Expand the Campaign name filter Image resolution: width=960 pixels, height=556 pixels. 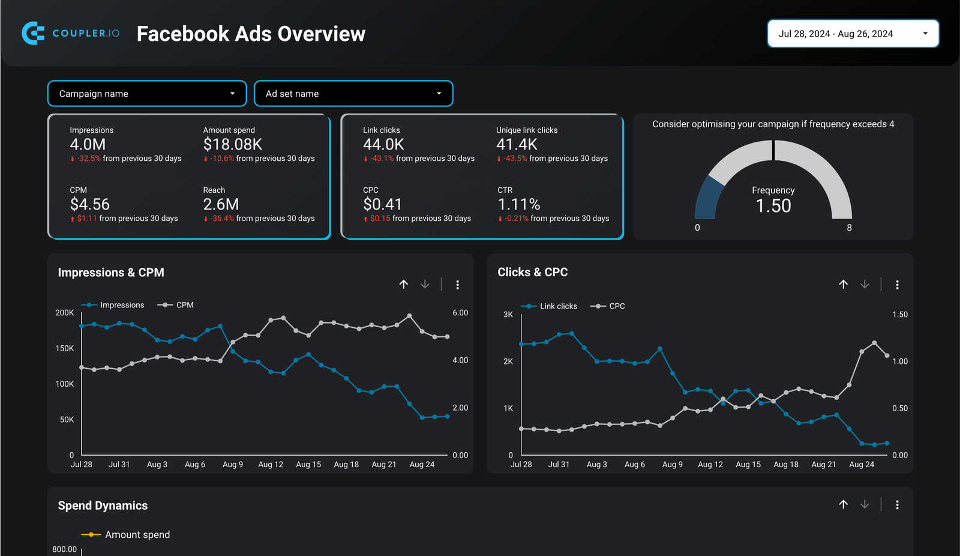(x=147, y=94)
